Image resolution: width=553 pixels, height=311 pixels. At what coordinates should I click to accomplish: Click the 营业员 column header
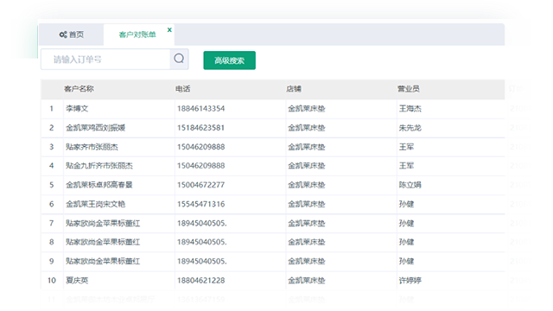(x=409, y=89)
